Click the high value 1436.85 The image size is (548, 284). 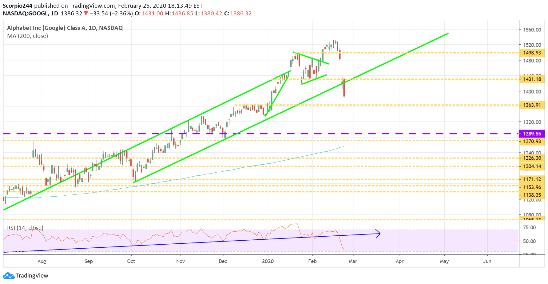coord(182,14)
